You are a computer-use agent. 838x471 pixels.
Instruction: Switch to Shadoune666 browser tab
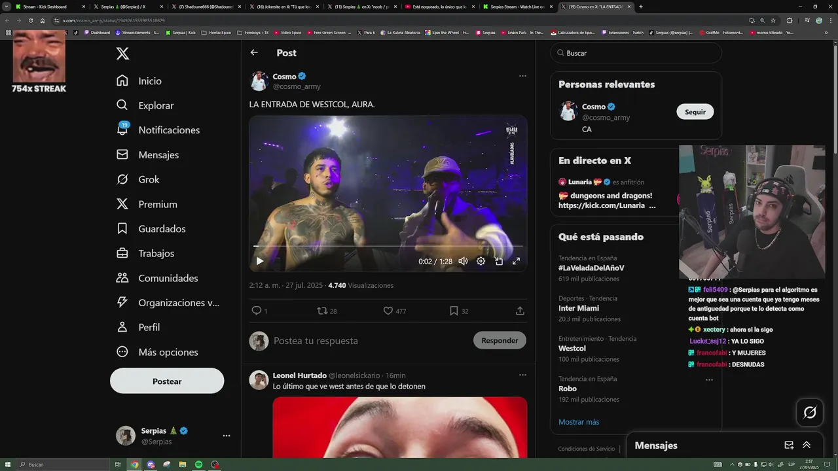205,7
